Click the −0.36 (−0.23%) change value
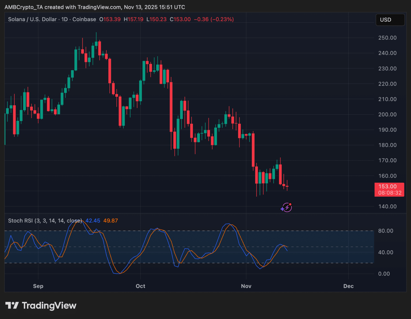The height and width of the screenshot is (319, 411). pos(214,19)
